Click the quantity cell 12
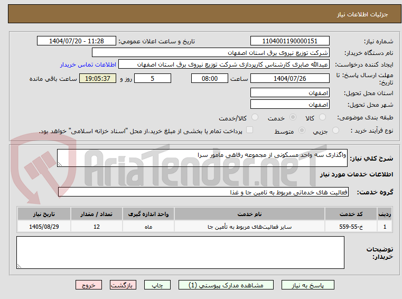The height and width of the screenshot is (299, 402). click(x=96, y=227)
